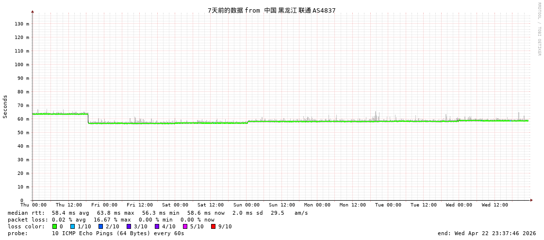Click the '16.67 % max' packet loss value
This screenshot has height=240, width=544.
click(x=112, y=220)
